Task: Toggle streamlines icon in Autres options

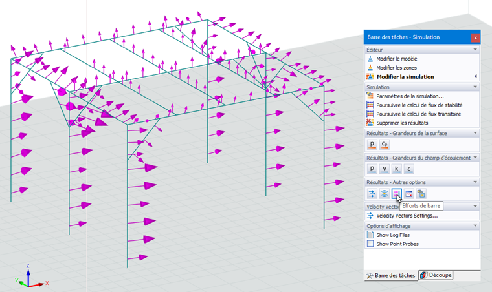Action: (385, 194)
